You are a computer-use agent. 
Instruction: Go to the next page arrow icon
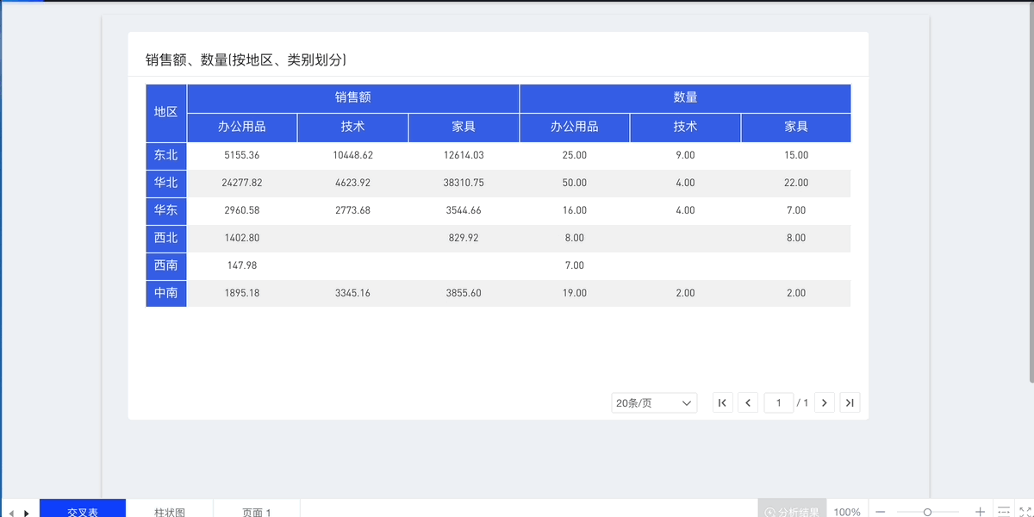click(x=825, y=402)
